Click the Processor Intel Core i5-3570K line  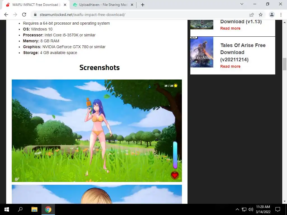point(59,35)
